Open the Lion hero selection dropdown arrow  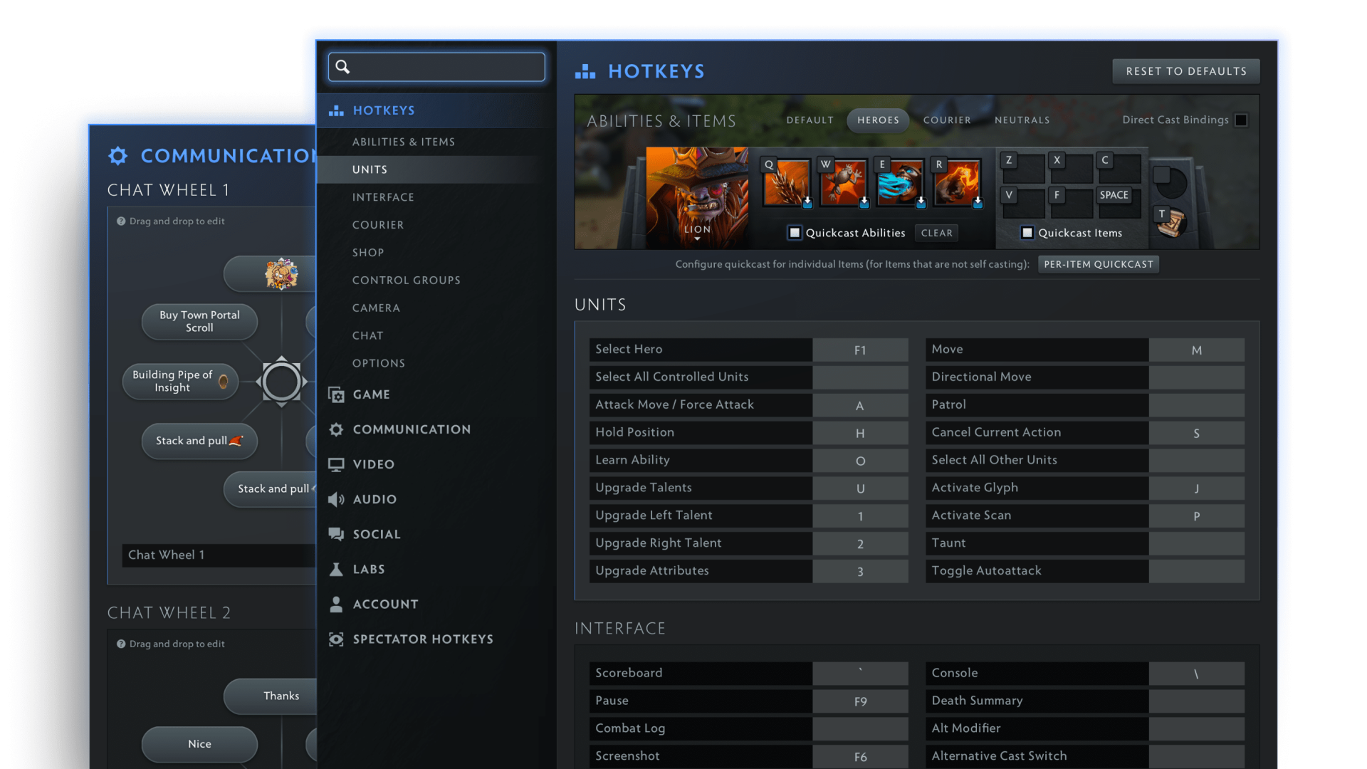click(697, 239)
